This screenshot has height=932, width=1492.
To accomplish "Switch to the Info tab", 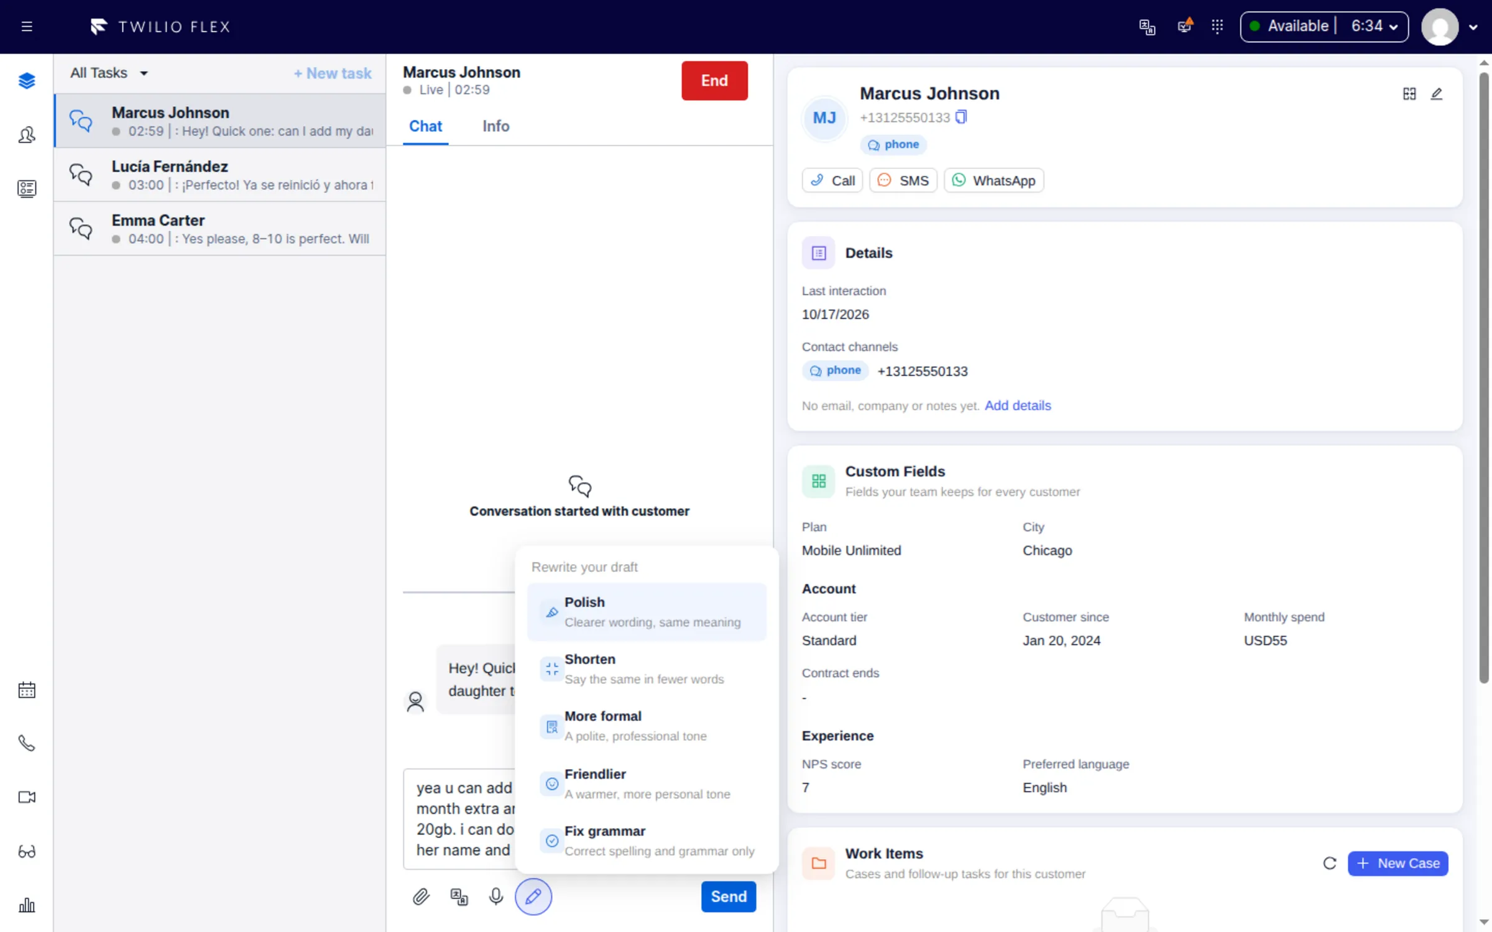I will pyautogui.click(x=495, y=126).
